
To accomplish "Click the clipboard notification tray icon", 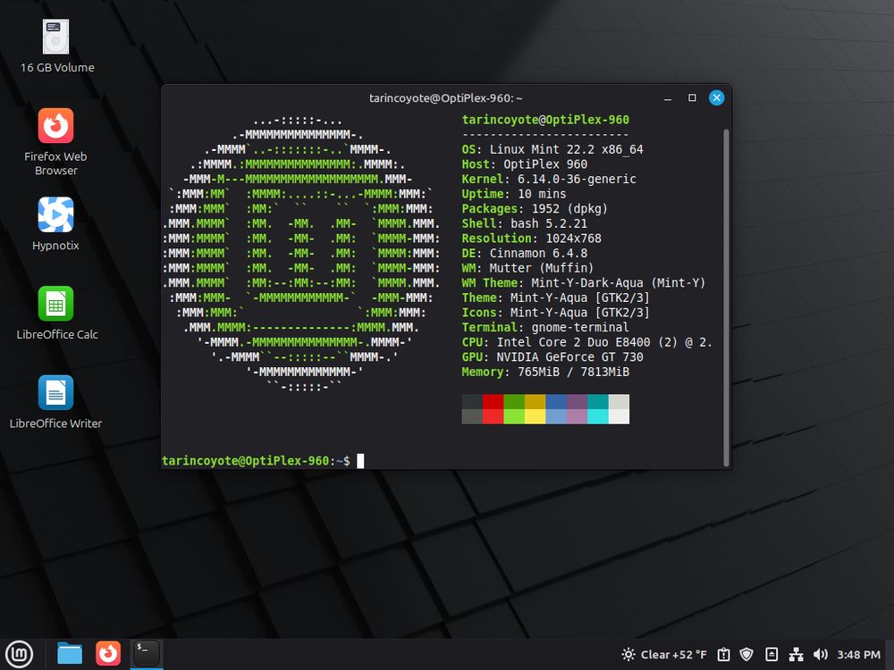I will click(x=725, y=655).
